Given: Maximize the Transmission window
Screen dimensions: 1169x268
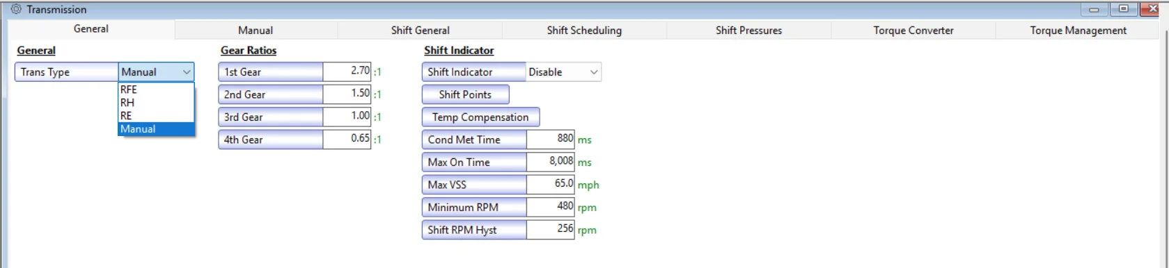Looking at the screenshot, I should click(1123, 9).
